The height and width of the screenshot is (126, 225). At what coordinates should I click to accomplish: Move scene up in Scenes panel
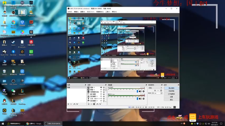(x=74, y=104)
